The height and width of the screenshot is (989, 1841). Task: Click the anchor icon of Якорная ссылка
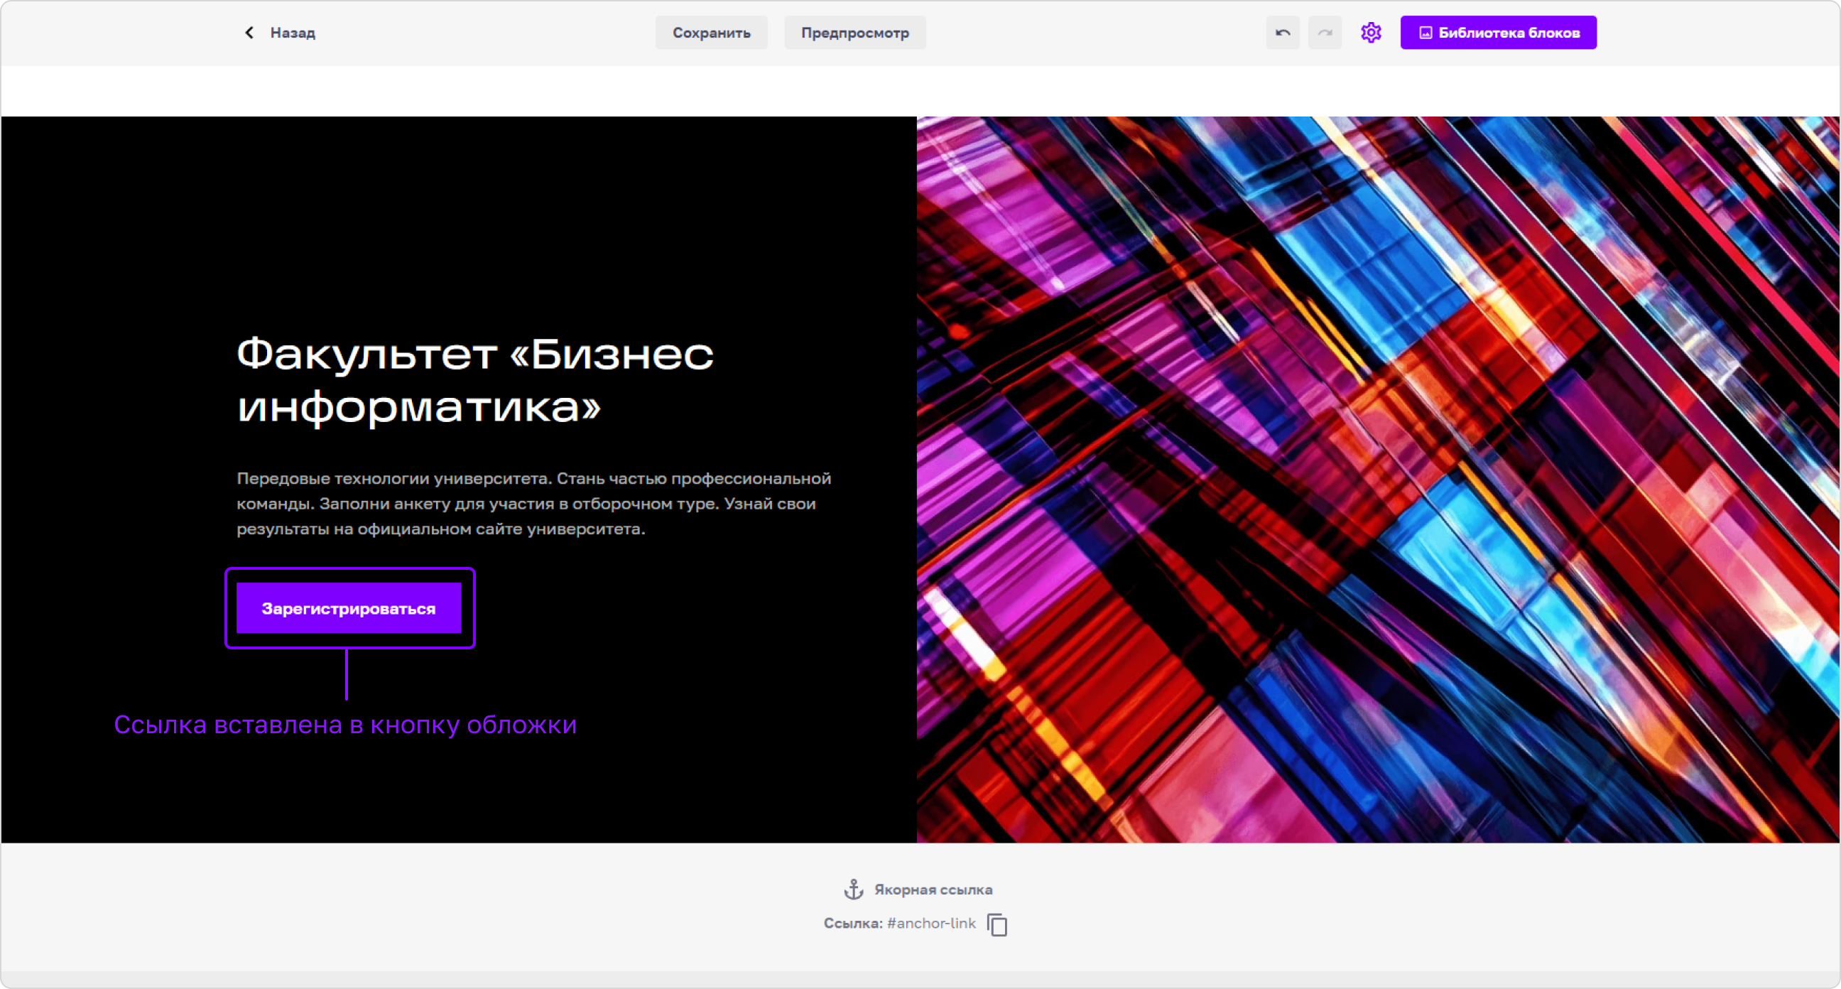click(x=853, y=889)
